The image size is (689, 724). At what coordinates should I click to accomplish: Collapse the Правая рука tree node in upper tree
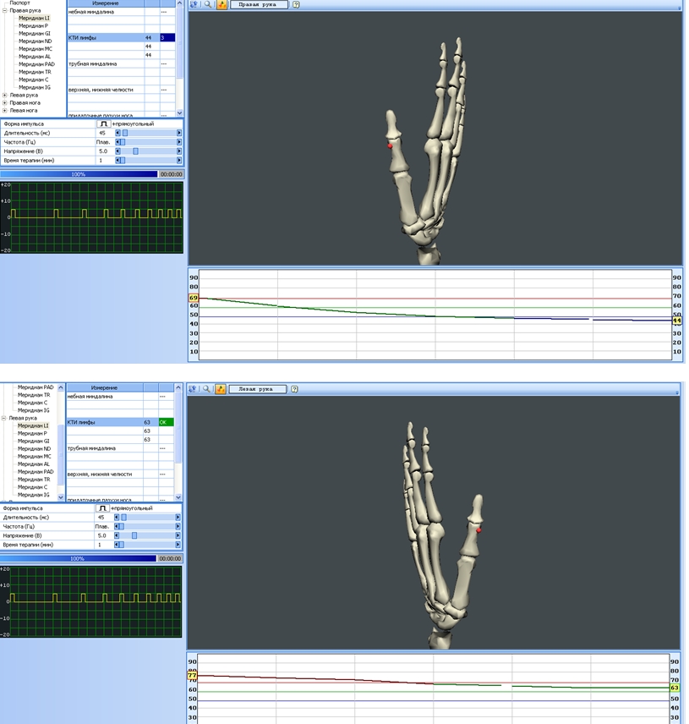point(5,10)
